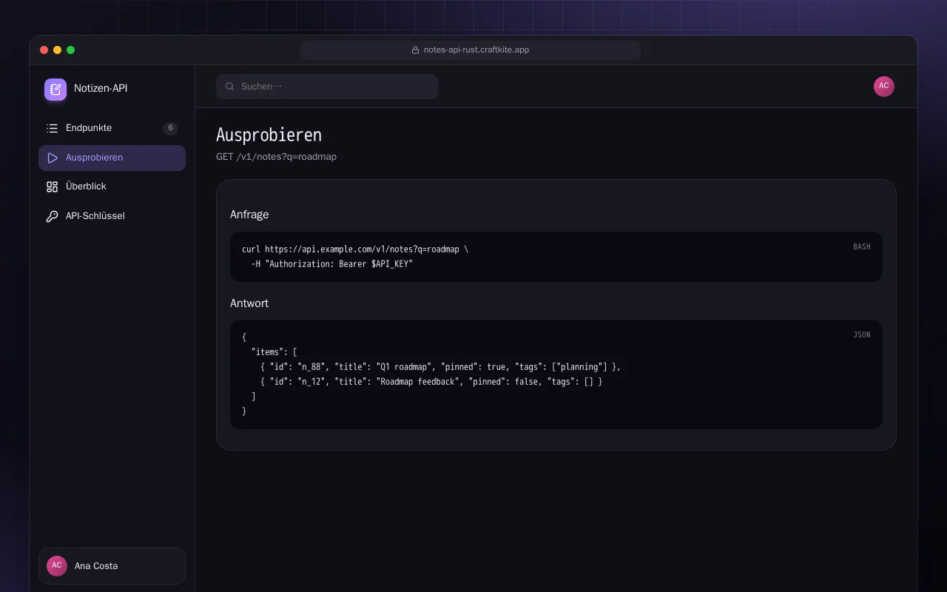This screenshot has height=592, width=947.
Task: Click the API-Schlüssel key icon
Action: [x=52, y=216]
